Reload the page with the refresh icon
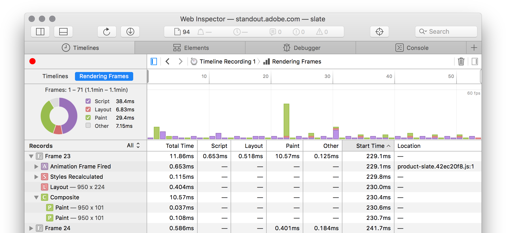Viewport: 506px width, 233px height. (107, 32)
